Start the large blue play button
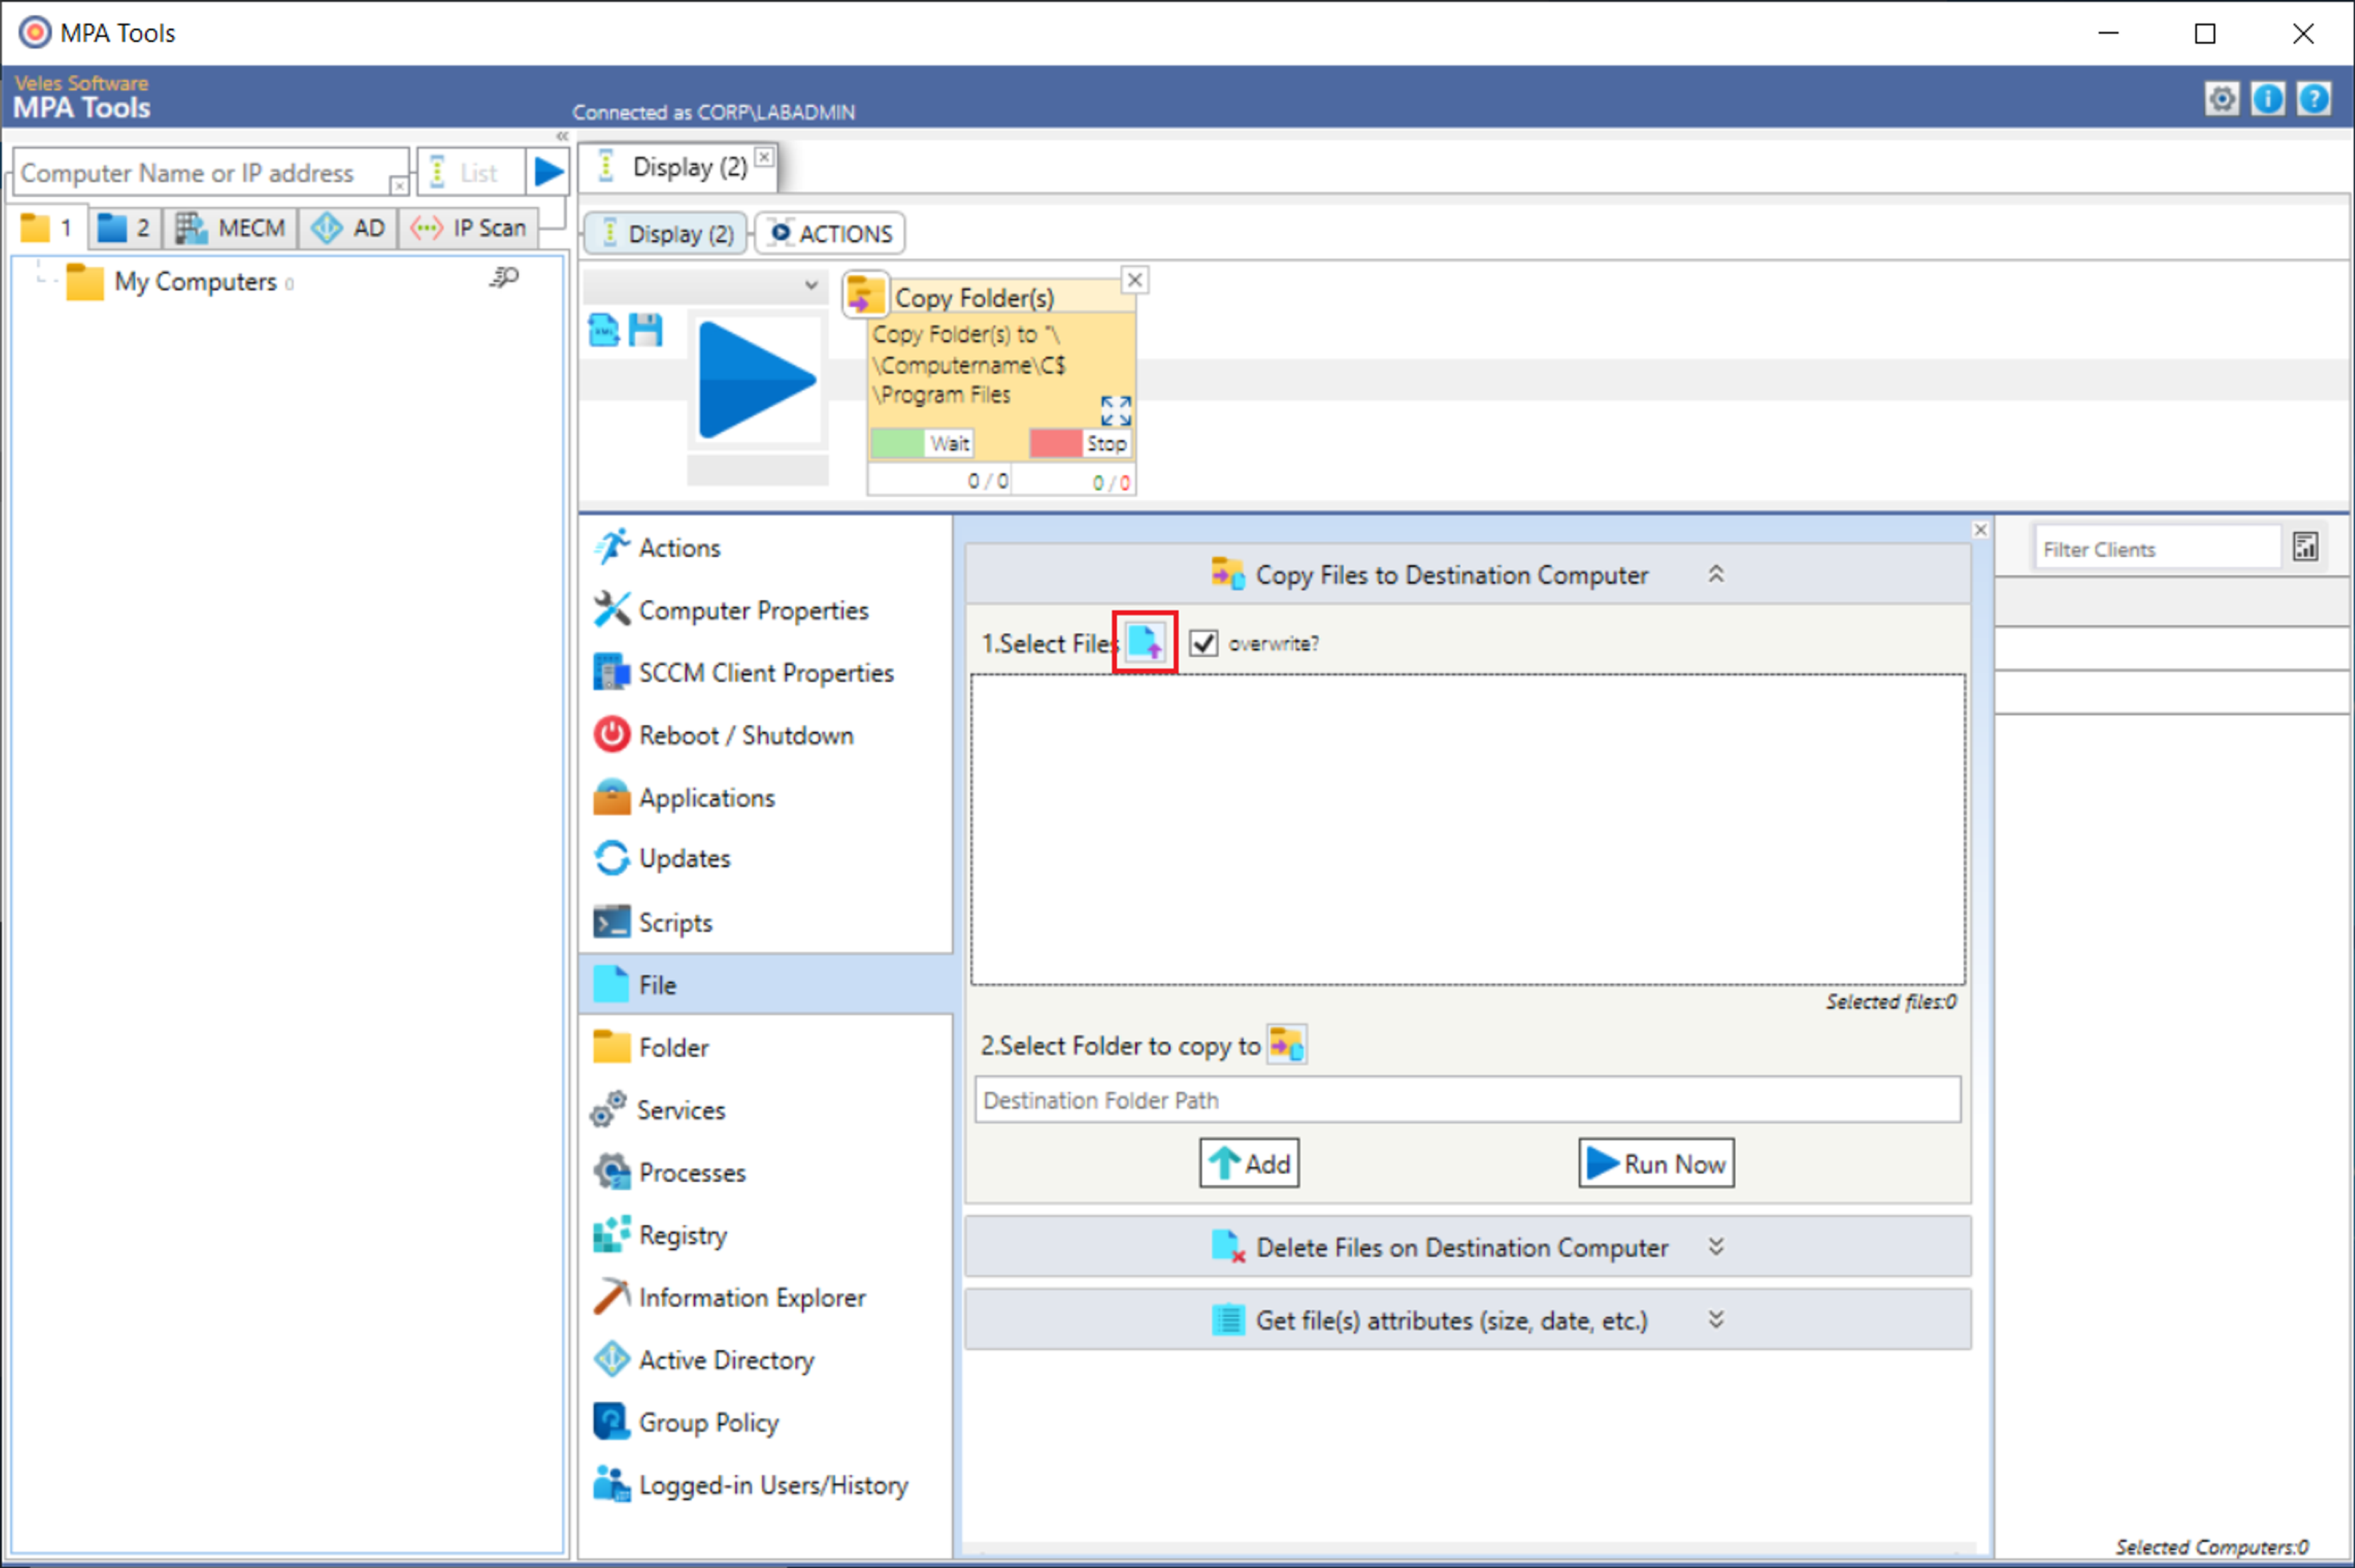 [757, 380]
